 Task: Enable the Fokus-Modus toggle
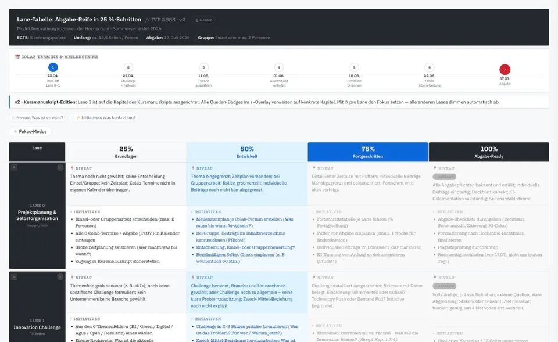30,132
